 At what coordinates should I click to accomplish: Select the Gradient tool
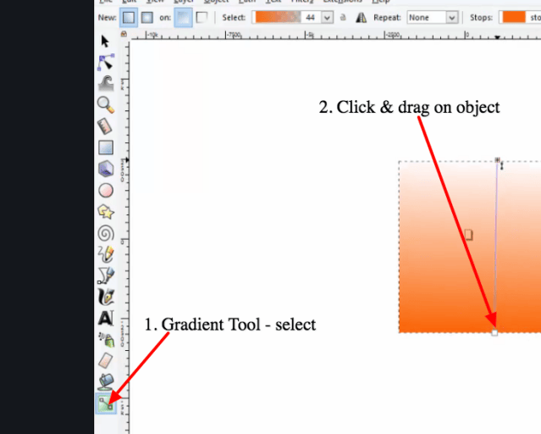pyautogui.click(x=106, y=403)
